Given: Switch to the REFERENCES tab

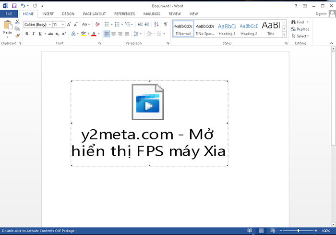Looking at the screenshot, I should click(x=124, y=14).
